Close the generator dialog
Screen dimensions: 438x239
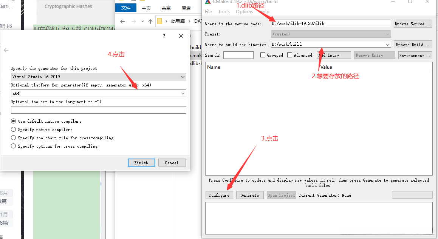tap(181, 36)
